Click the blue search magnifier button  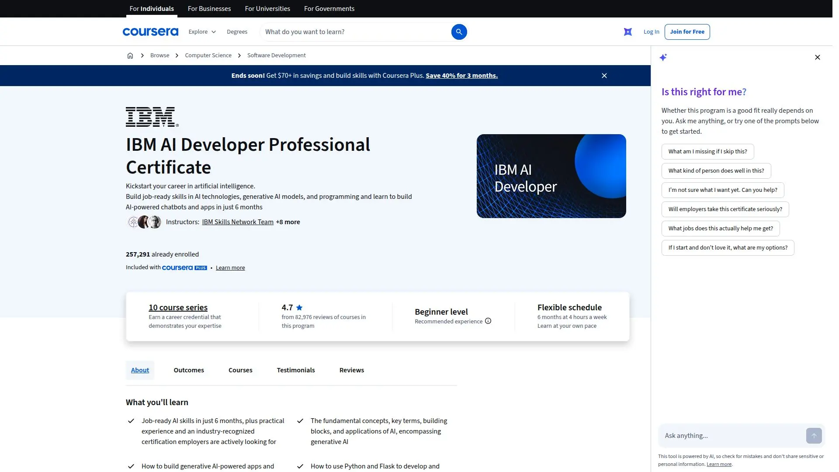coord(459,32)
